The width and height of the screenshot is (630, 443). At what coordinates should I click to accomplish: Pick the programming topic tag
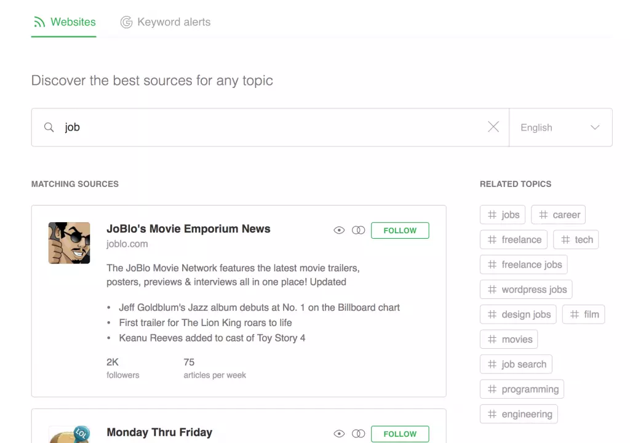coord(522,389)
